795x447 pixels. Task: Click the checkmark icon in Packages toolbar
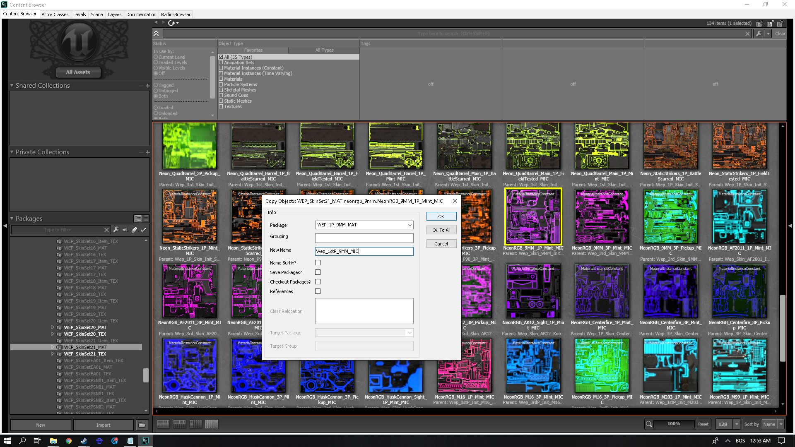pos(143,230)
